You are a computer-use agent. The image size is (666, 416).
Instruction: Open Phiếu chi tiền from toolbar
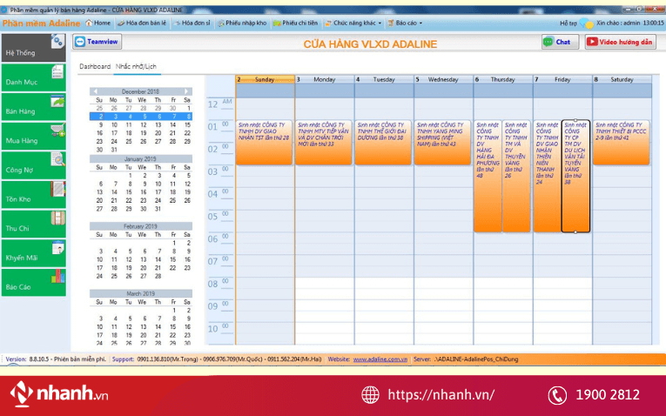296,23
